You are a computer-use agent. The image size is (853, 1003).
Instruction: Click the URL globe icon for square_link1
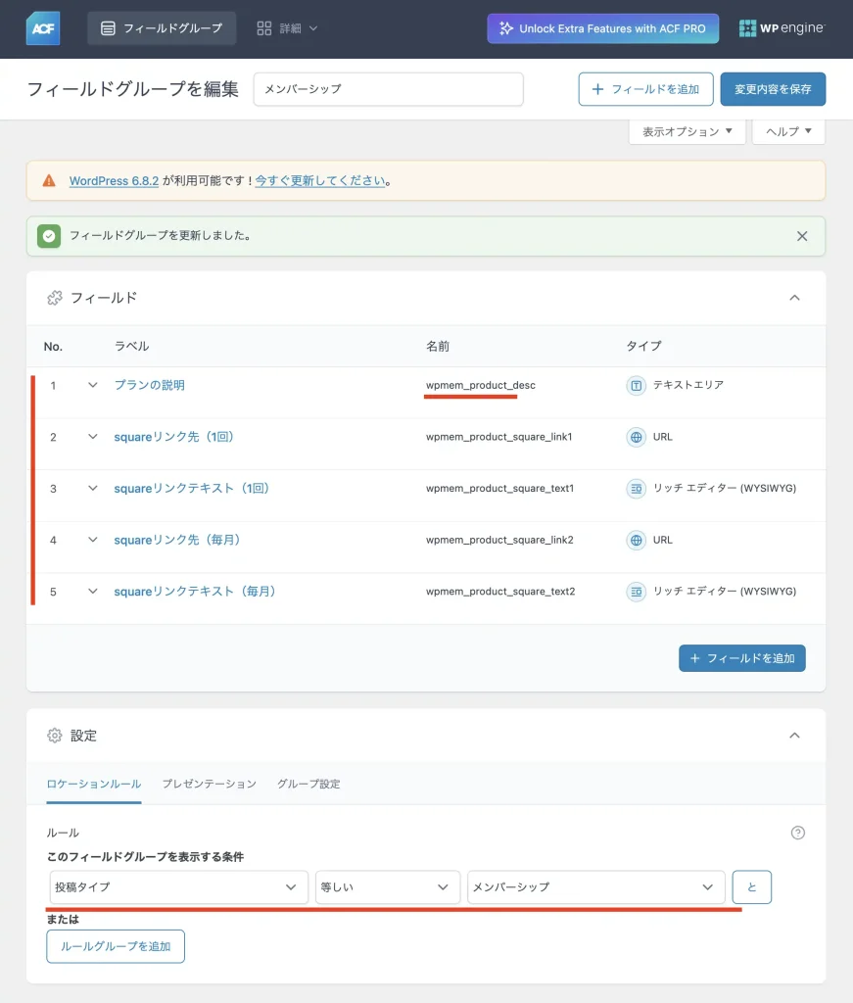[637, 437]
